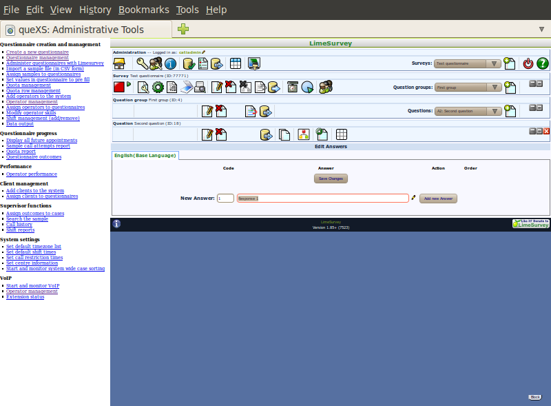Switch to English (Base Language) tab
The image size is (551, 406).
pos(145,155)
